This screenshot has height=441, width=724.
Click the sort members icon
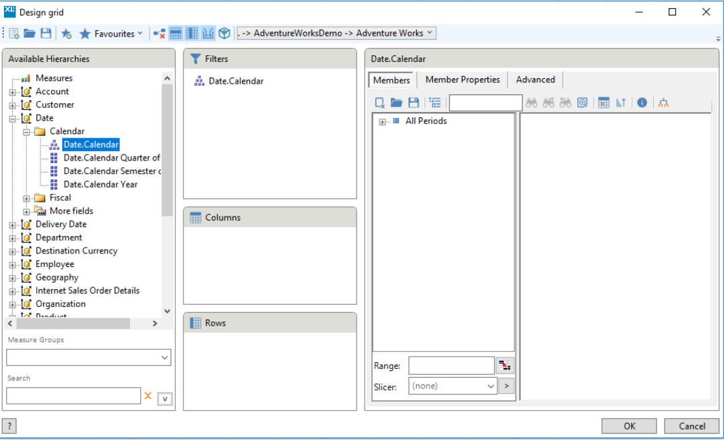click(x=621, y=102)
